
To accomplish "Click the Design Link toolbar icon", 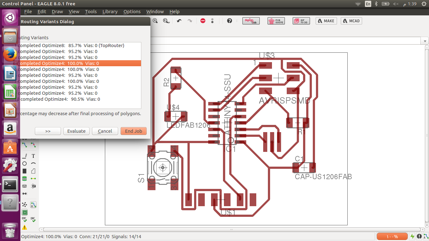I will [x=251, y=21].
